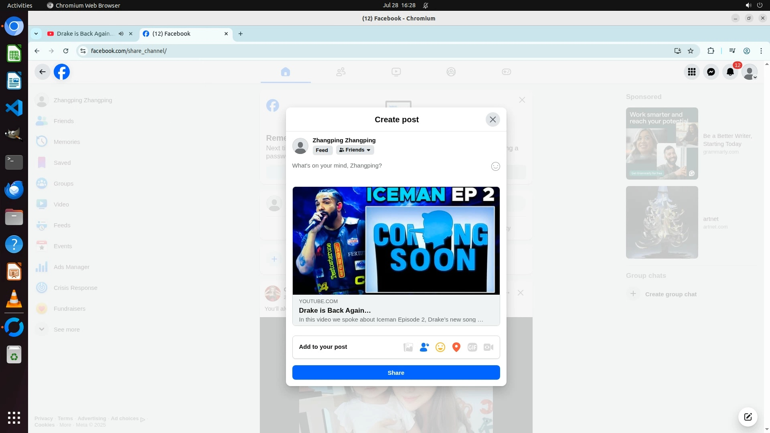Image resolution: width=770 pixels, height=433 pixels.
Task: Open notifications bell with 12 badge
Action: (x=730, y=72)
